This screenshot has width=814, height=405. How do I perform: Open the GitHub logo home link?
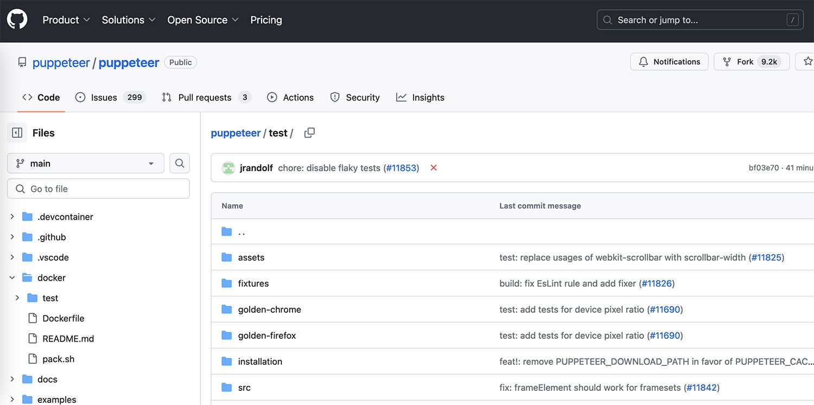[x=17, y=20]
